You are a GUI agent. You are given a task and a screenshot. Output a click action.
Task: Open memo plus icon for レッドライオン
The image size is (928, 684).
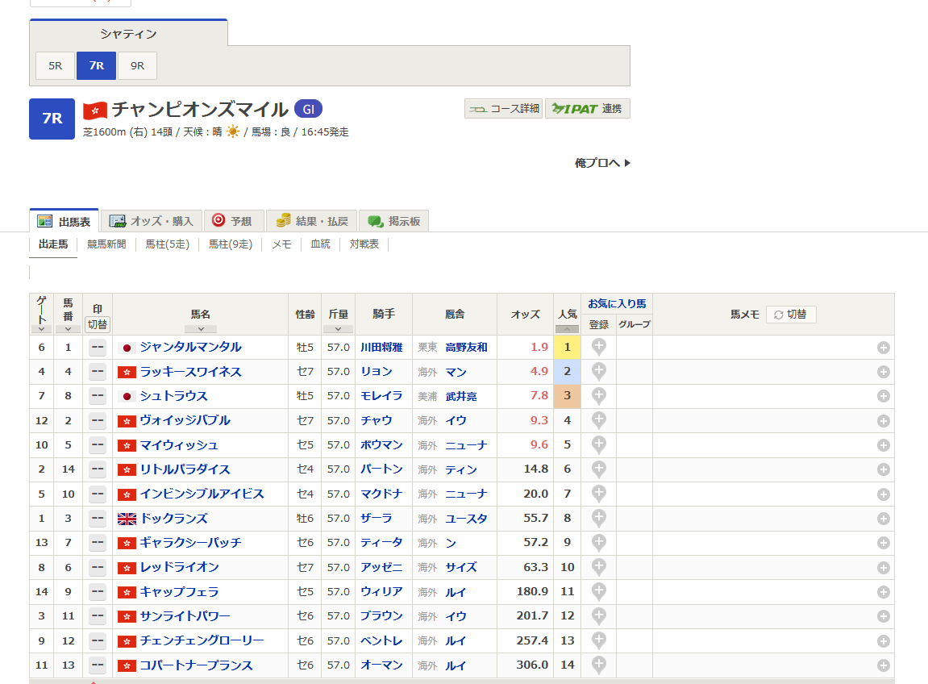pos(883,568)
